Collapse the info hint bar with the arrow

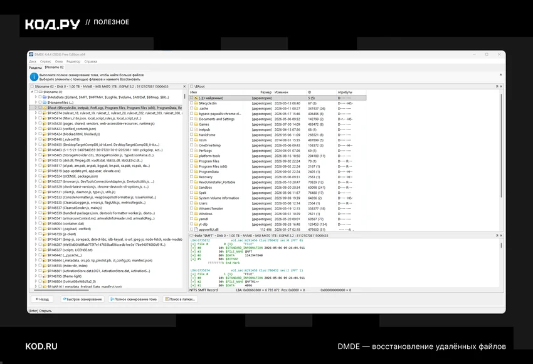[x=500, y=74]
